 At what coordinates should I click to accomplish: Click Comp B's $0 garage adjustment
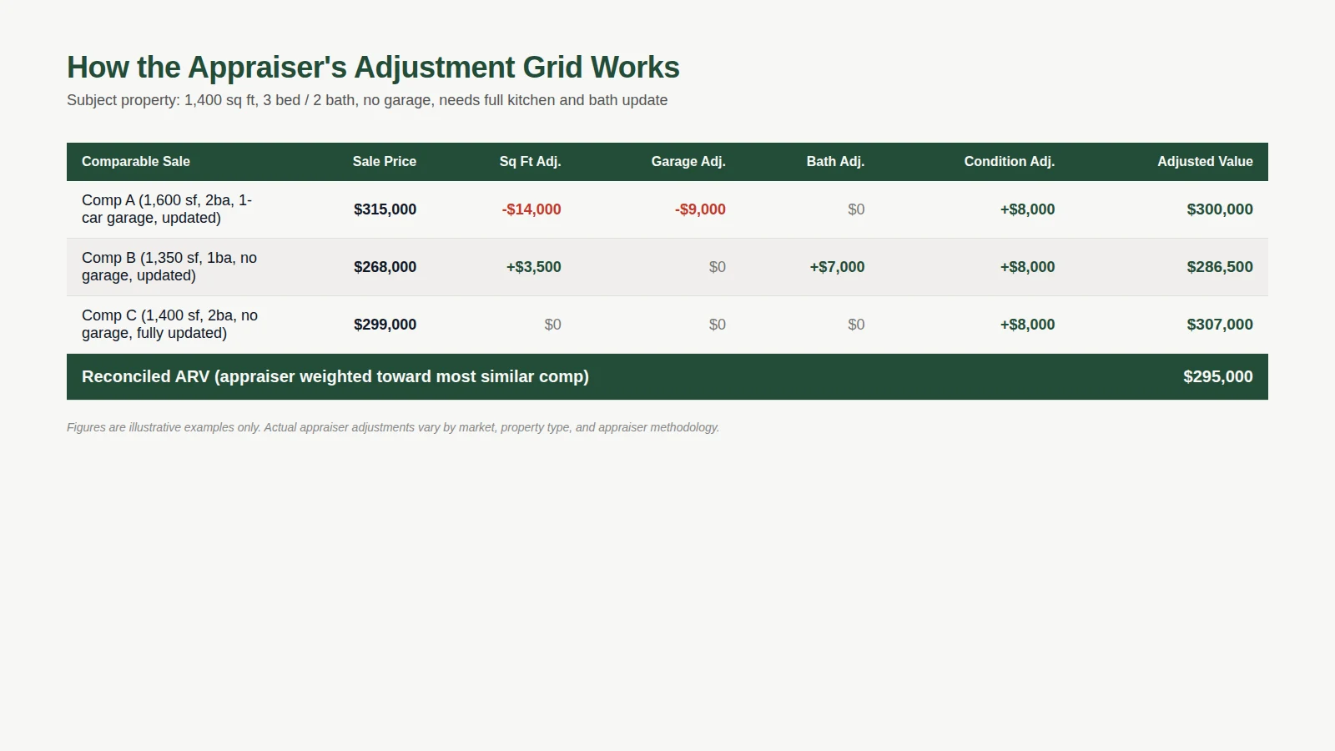[x=718, y=267]
